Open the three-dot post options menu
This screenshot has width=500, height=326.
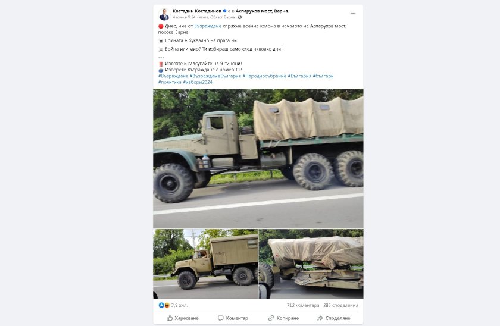[x=352, y=14]
